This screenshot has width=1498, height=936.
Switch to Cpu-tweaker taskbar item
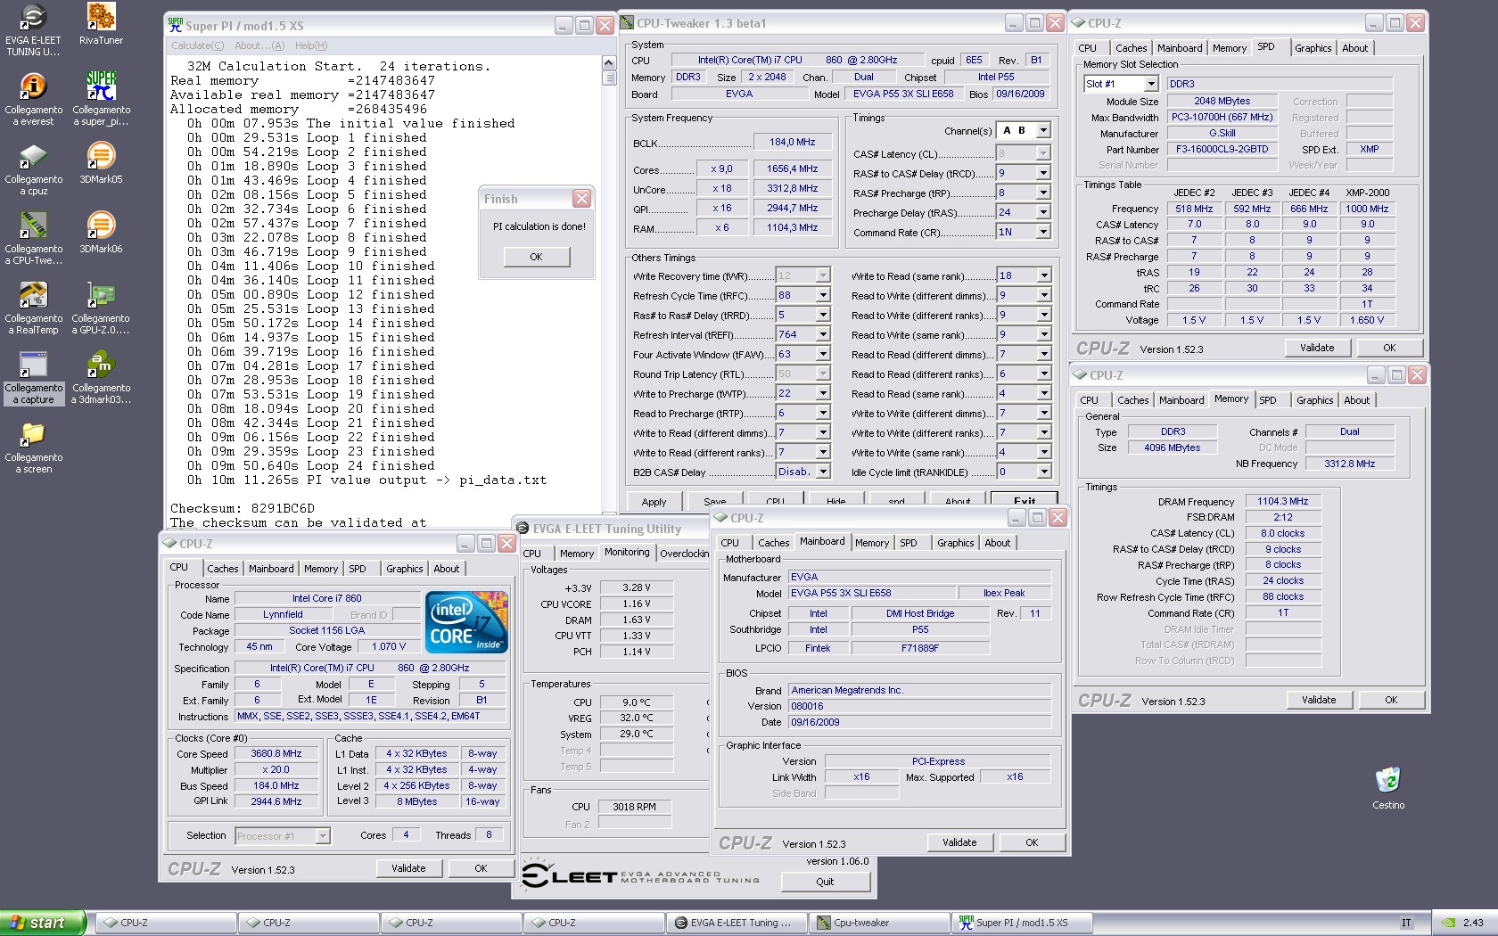(879, 923)
